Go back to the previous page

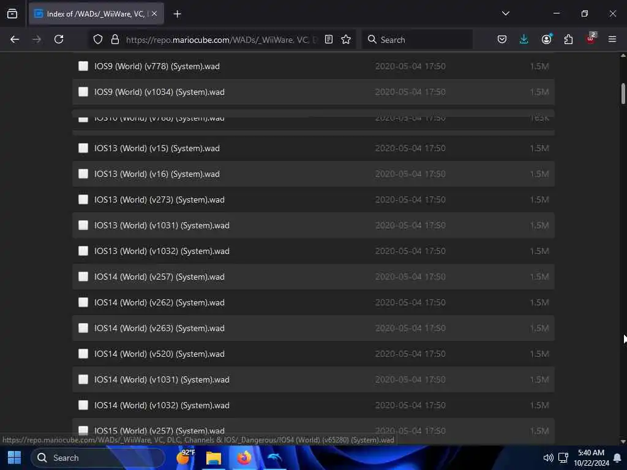(x=15, y=39)
